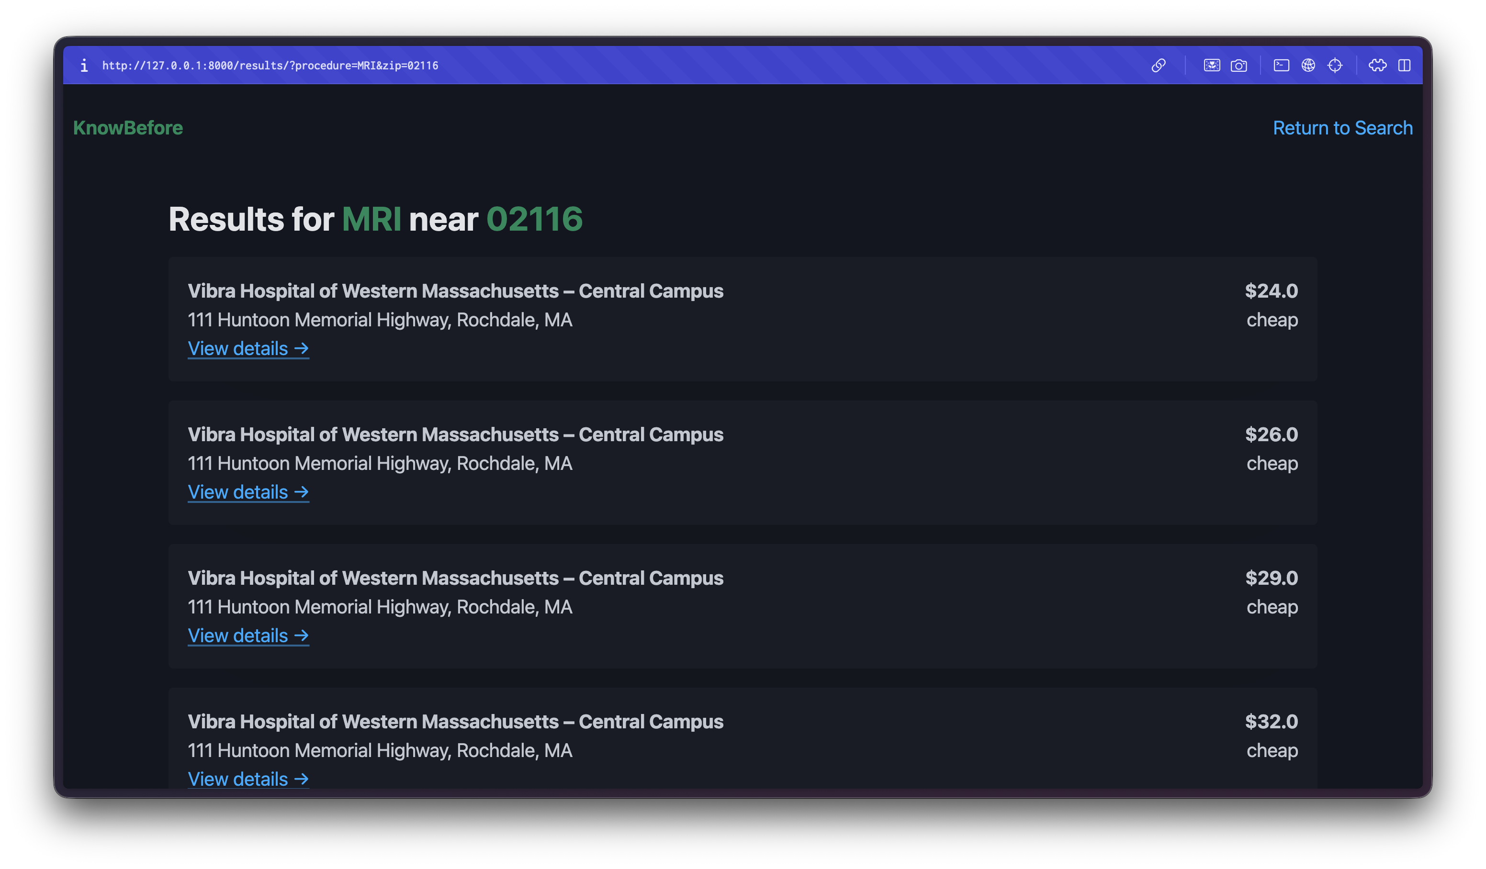Click the address bar URL text

[270, 66]
